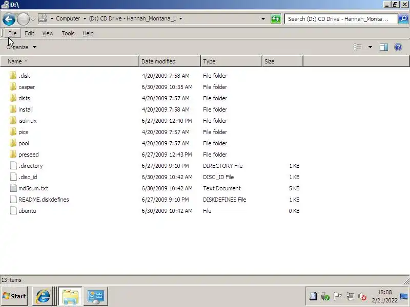Expand the Computer breadcrumb arrow
The width and height of the screenshot is (410, 307).
click(85, 19)
